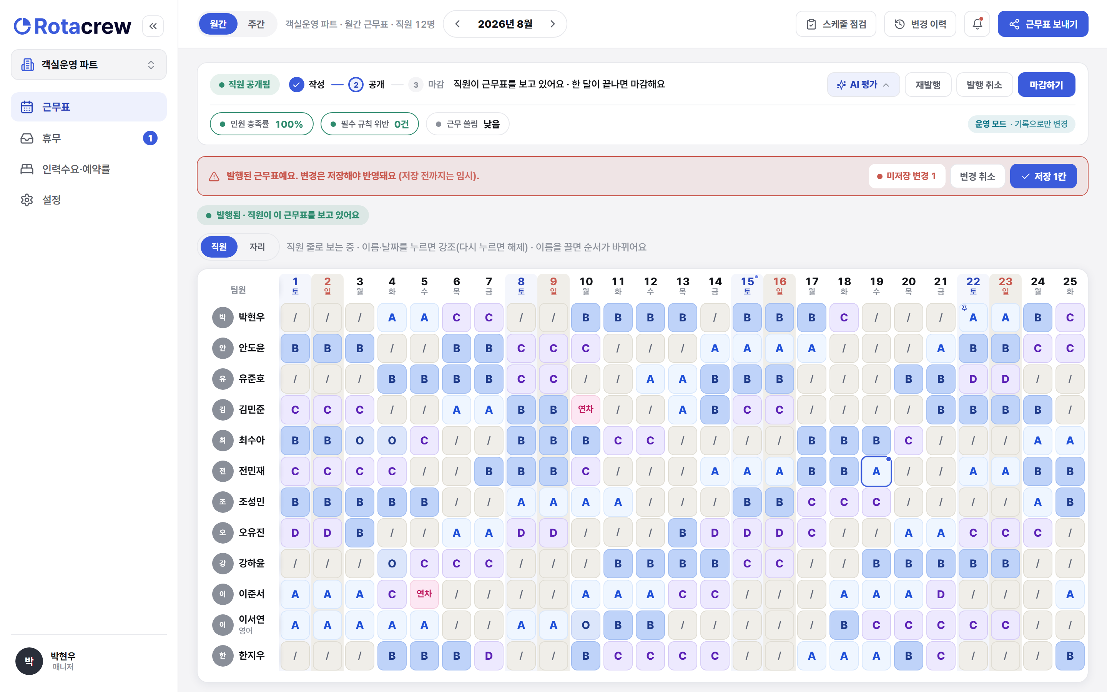This screenshot has height=692, width=1107.
Task: Click 김민준's 연차 cell on the 10th
Action: (x=585, y=409)
